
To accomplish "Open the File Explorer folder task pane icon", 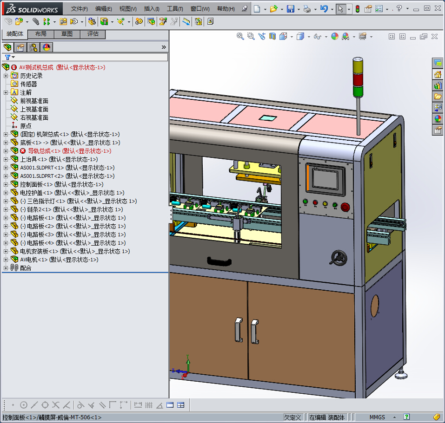I will [x=438, y=97].
